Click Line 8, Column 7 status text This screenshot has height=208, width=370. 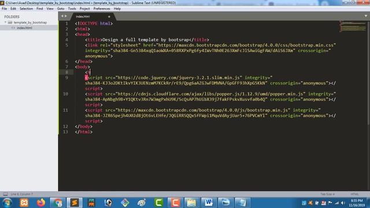click(22, 194)
